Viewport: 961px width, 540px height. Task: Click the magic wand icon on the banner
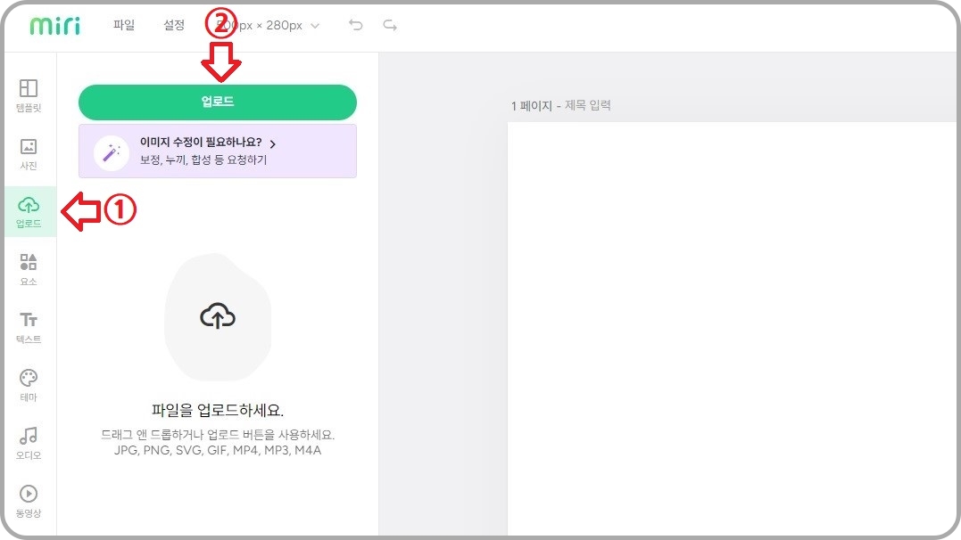pyautogui.click(x=110, y=151)
